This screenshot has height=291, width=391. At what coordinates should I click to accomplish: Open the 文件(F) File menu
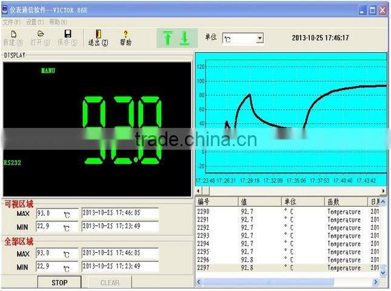point(12,22)
